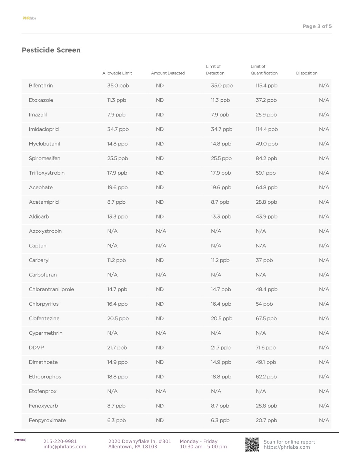Click the Chlorantraniliprole pesticide name

click(51, 290)
